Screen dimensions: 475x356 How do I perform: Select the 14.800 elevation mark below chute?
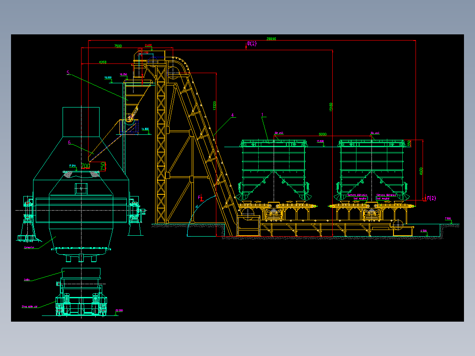tap(145, 129)
